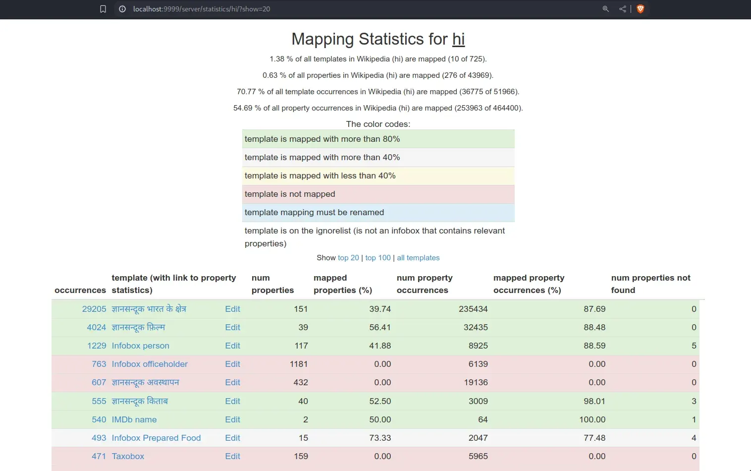Edit mapping for Infobox person
Screen dimensions: 751x471
(x=232, y=346)
